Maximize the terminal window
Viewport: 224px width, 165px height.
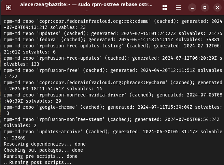(205, 7)
